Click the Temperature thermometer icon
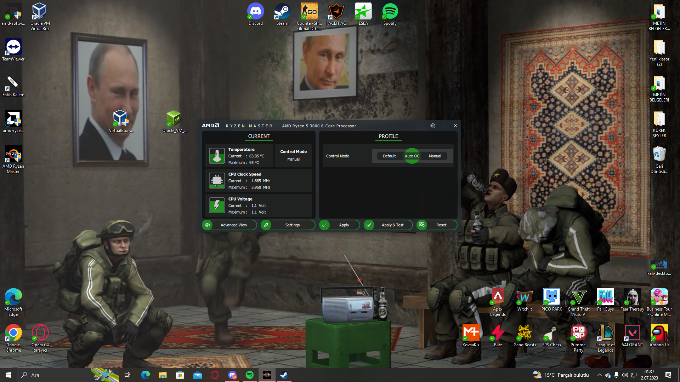680x382 pixels. pos(217,156)
